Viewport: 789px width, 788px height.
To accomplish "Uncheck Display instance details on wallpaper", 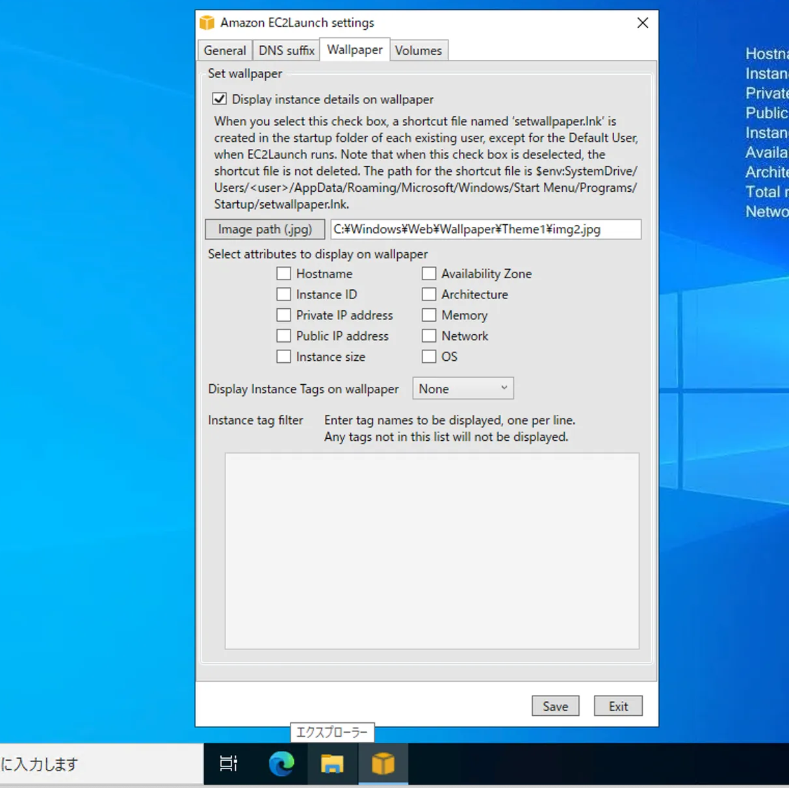I will (x=220, y=99).
